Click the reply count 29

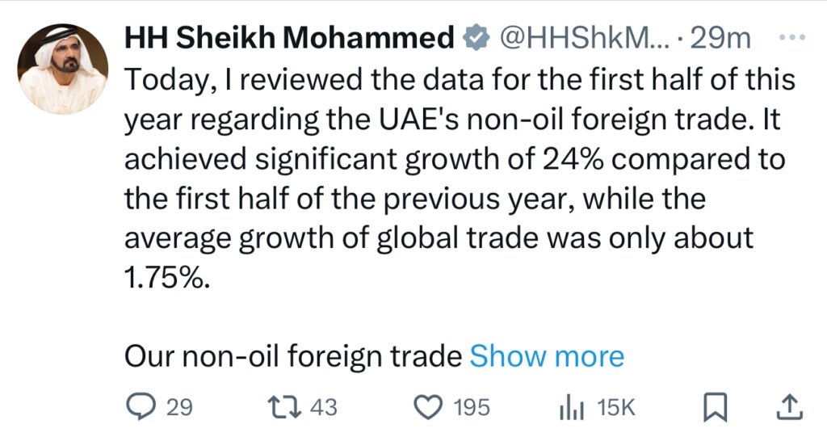pos(179,408)
